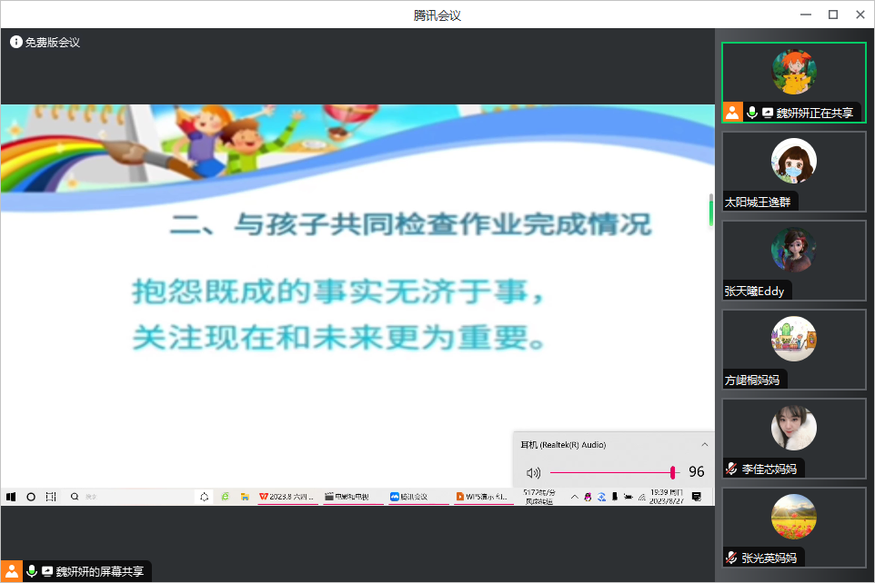Screen dimensions: 875x583
Task: Click the 方峮桐妈妈 name label
Action: point(751,380)
